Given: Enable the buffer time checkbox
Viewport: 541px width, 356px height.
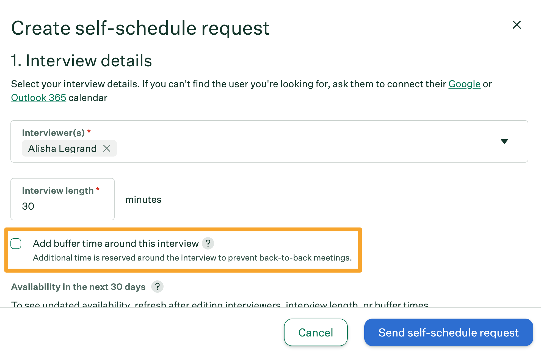Looking at the screenshot, I should point(16,244).
